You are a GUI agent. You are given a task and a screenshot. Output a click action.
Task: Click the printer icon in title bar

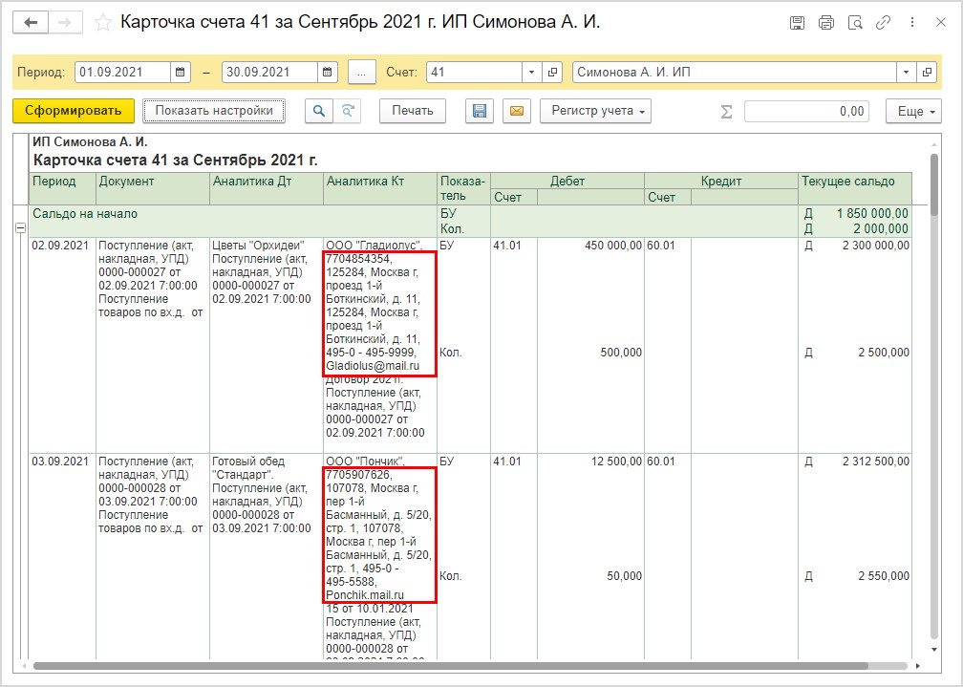click(826, 23)
